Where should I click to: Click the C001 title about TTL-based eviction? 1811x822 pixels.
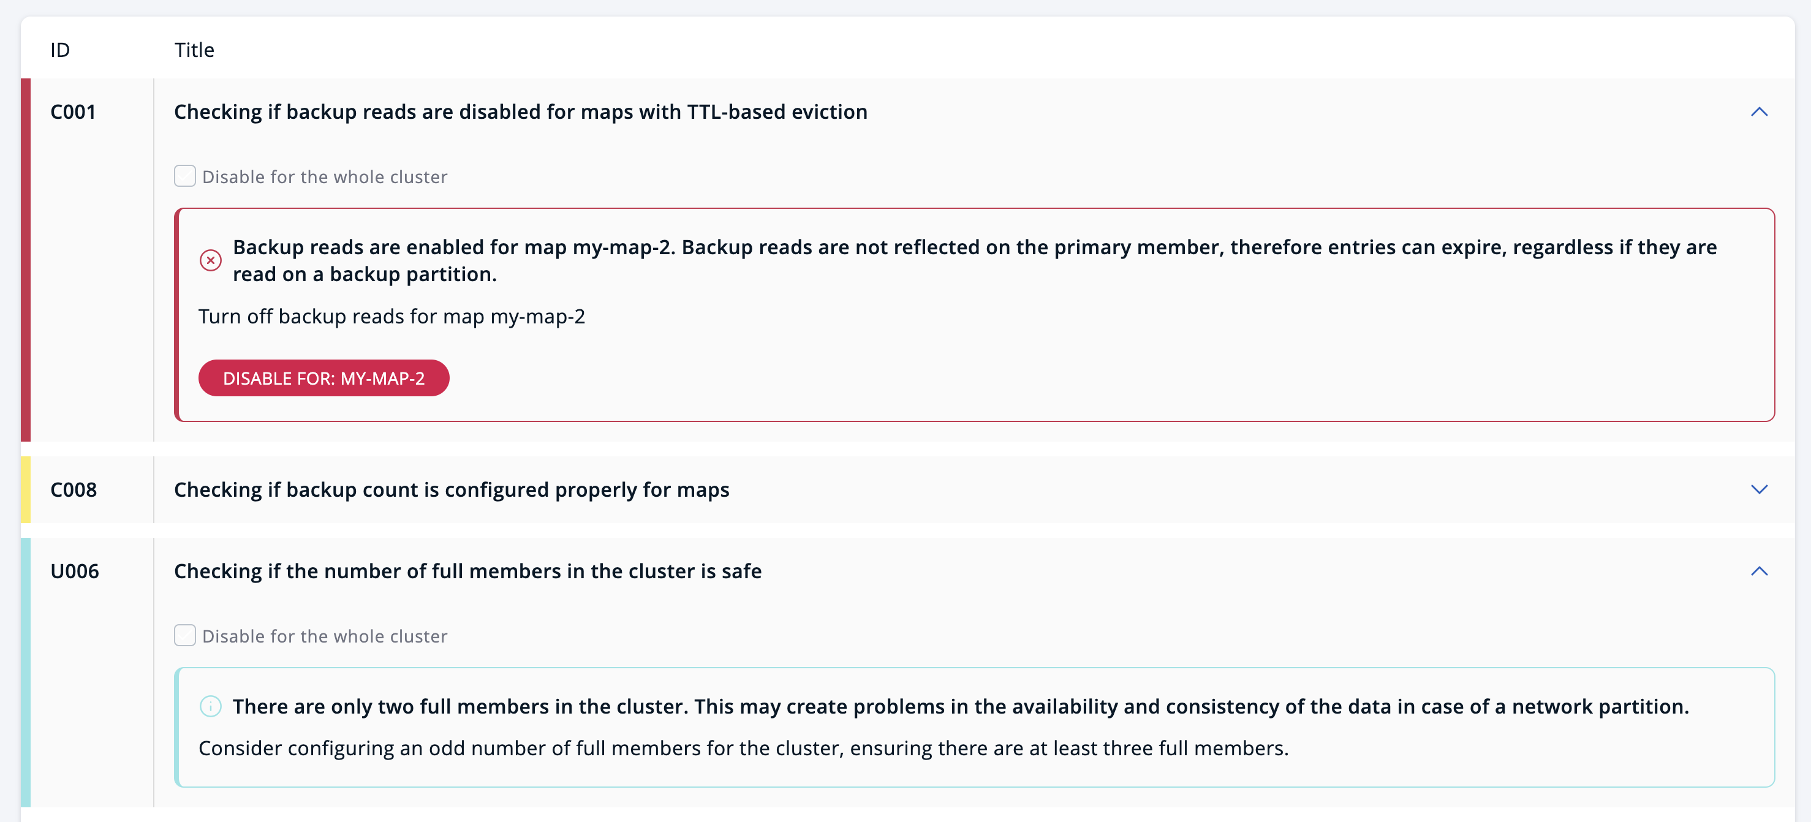pyautogui.click(x=520, y=112)
